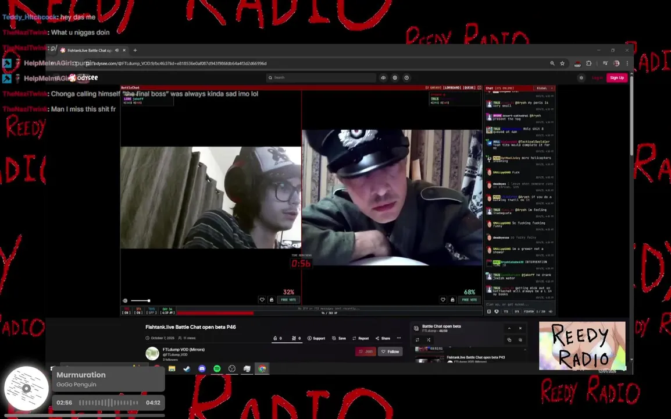
Task: Click the Chrome icon in the taskbar
Action: pyautogui.click(x=262, y=369)
